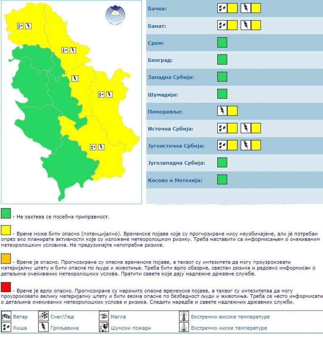
Task: Click the green western Serbia area on the map
Action: (34, 92)
